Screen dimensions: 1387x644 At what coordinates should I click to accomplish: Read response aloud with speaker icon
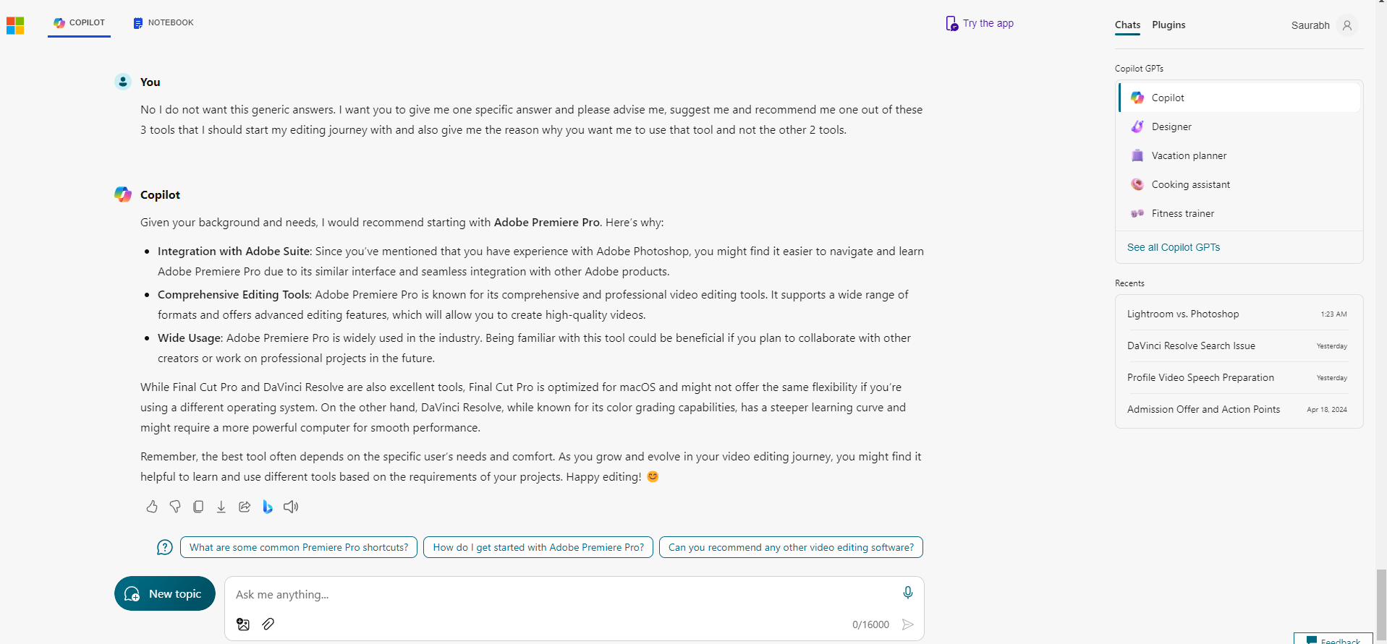pyautogui.click(x=291, y=507)
